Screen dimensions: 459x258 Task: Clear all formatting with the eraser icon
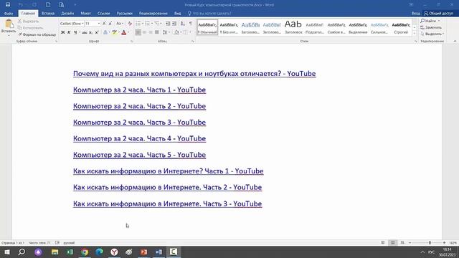[130, 24]
